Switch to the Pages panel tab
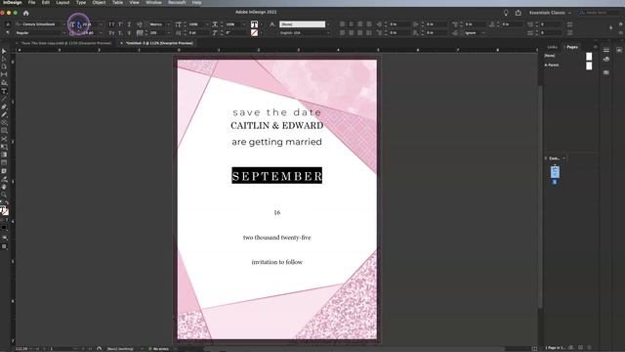Image resolution: width=625 pixels, height=352 pixels. click(572, 47)
